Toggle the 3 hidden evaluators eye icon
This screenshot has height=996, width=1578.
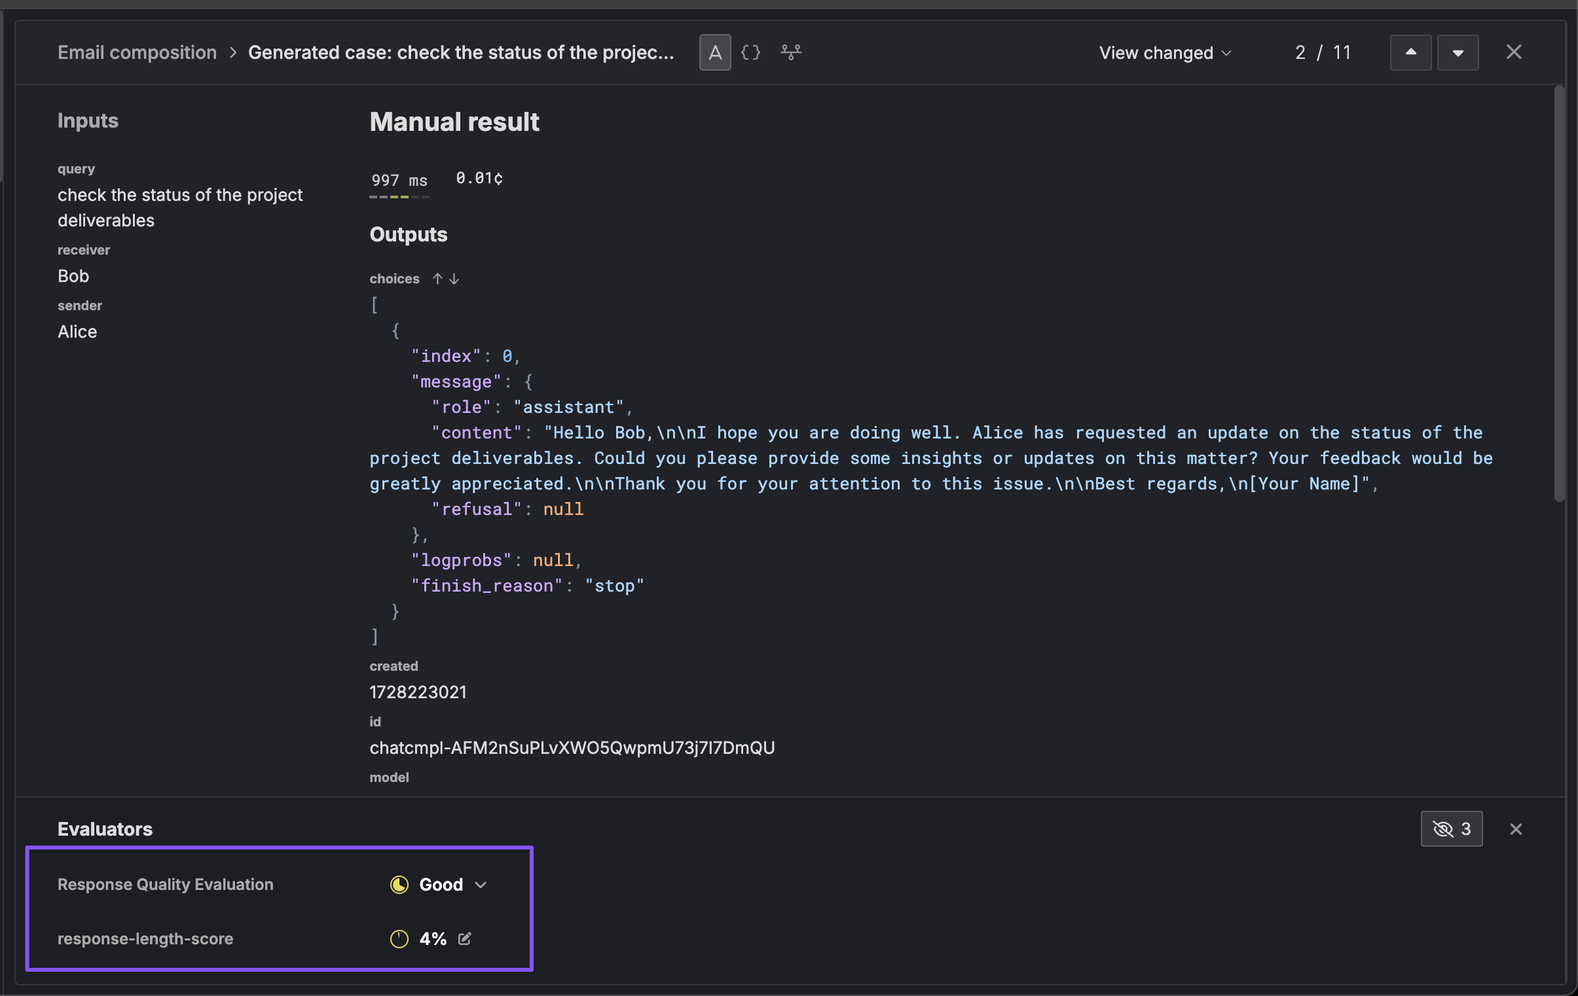point(1452,829)
